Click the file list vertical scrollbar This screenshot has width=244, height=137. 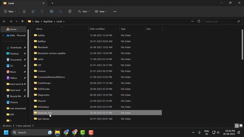click(242, 45)
